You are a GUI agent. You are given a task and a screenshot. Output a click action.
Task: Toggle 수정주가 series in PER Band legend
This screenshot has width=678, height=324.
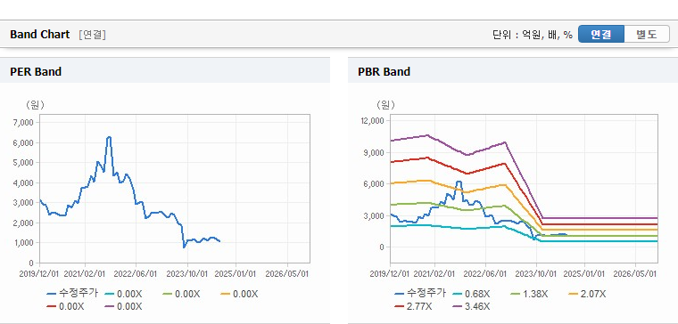(x=72, y=294)
